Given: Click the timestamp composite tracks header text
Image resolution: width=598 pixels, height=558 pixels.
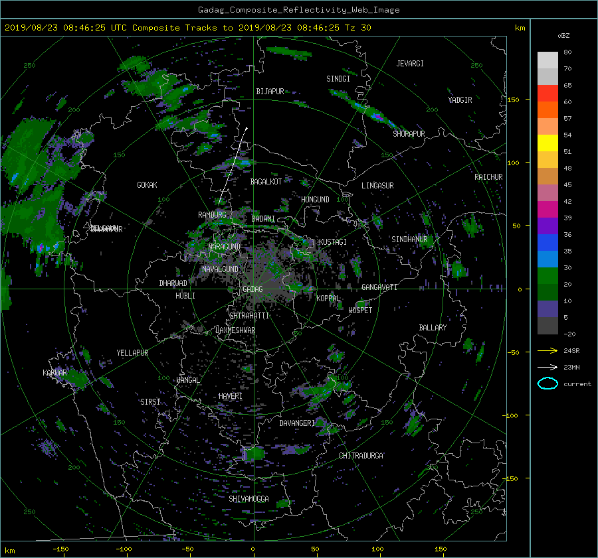Looking at the screenshot, I should (187, 28).
